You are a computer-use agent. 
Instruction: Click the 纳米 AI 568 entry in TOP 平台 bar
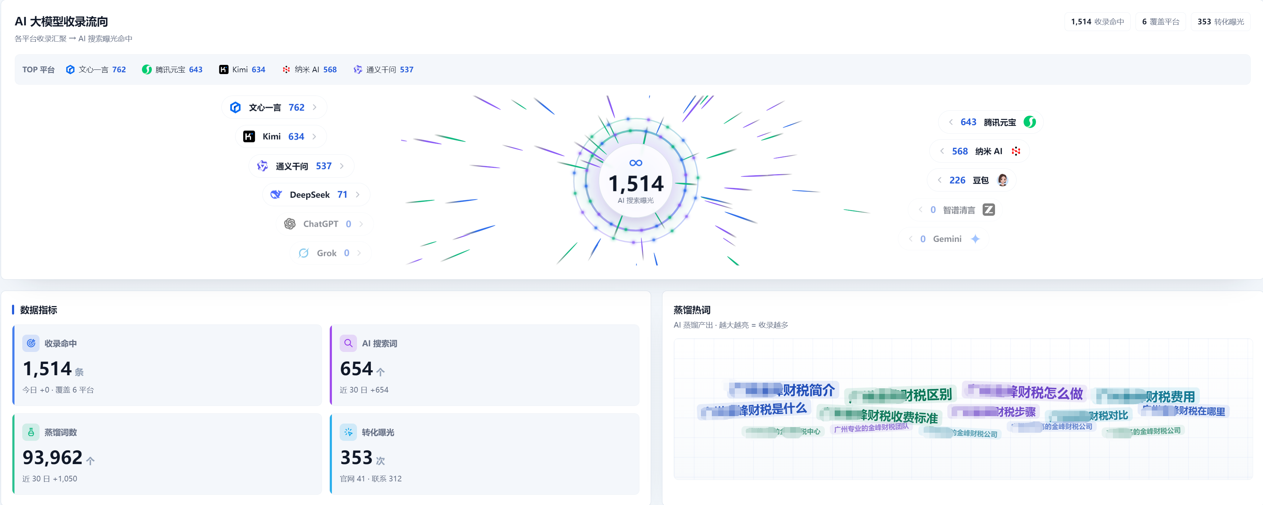(x=309, y=69)
